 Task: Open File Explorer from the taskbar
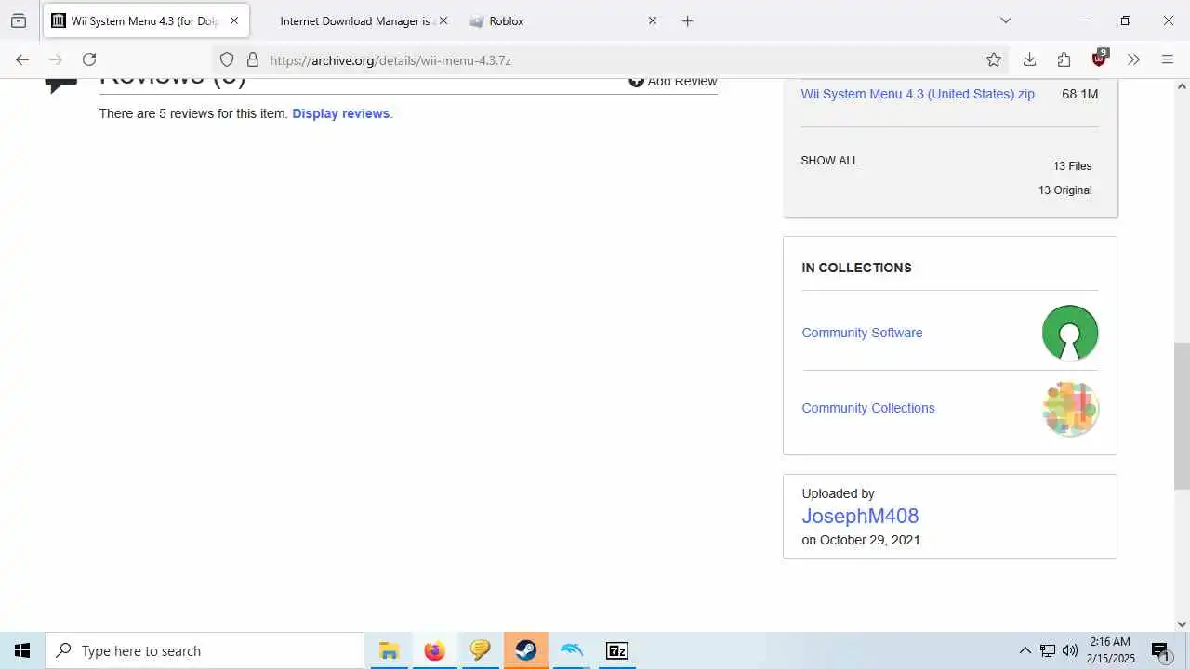[389, 650]
